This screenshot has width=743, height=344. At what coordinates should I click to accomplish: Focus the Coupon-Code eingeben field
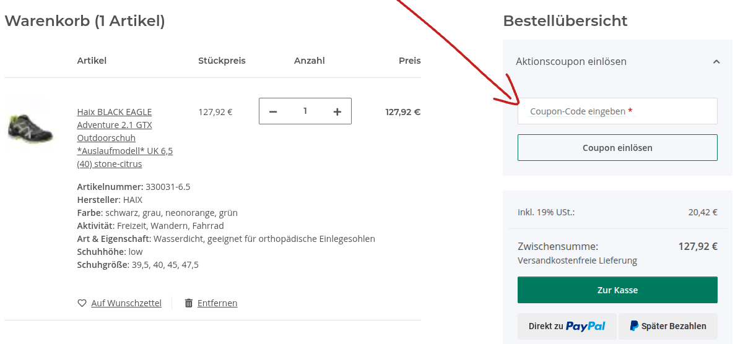617,111
